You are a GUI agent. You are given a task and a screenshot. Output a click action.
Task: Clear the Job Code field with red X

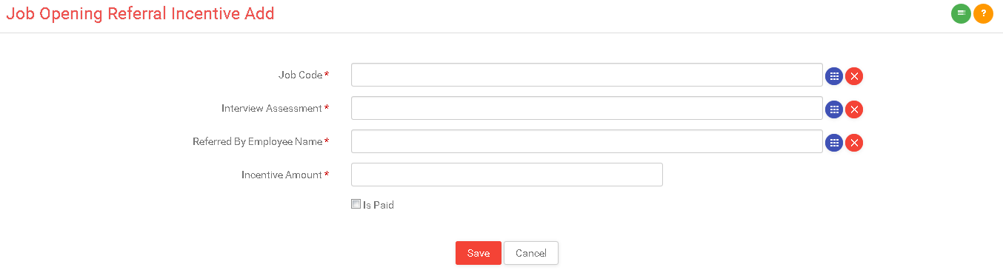(x=854, y=76)
